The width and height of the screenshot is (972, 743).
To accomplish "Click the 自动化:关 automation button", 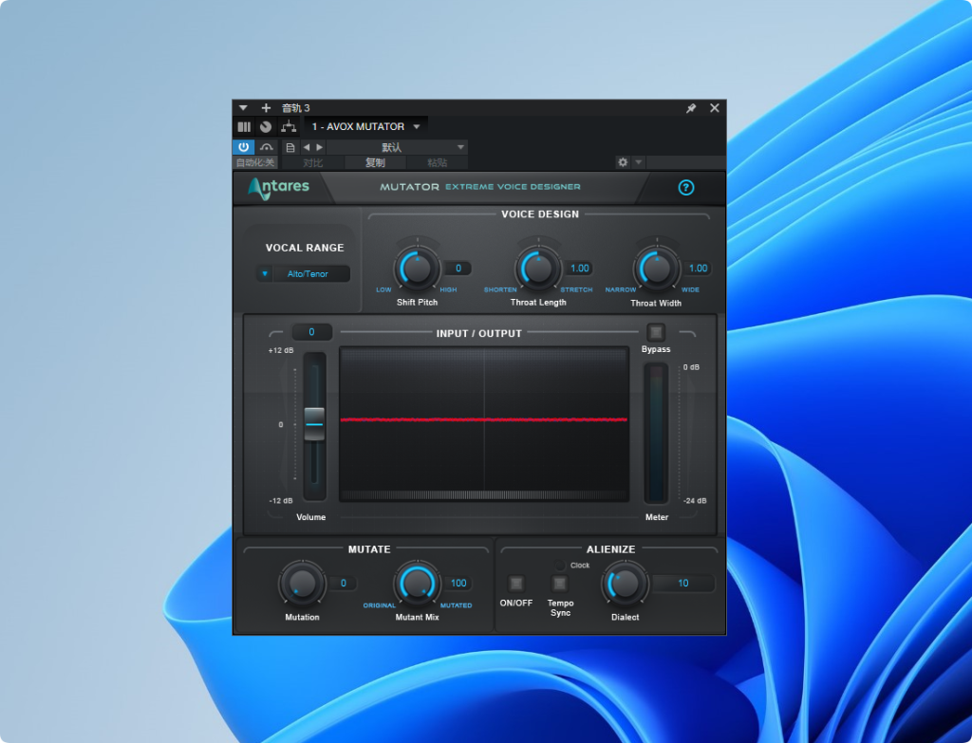I will coord(255,162).
